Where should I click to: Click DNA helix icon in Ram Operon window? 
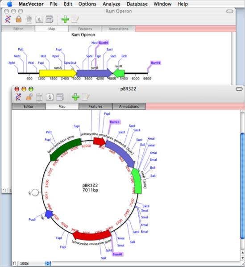8,19
